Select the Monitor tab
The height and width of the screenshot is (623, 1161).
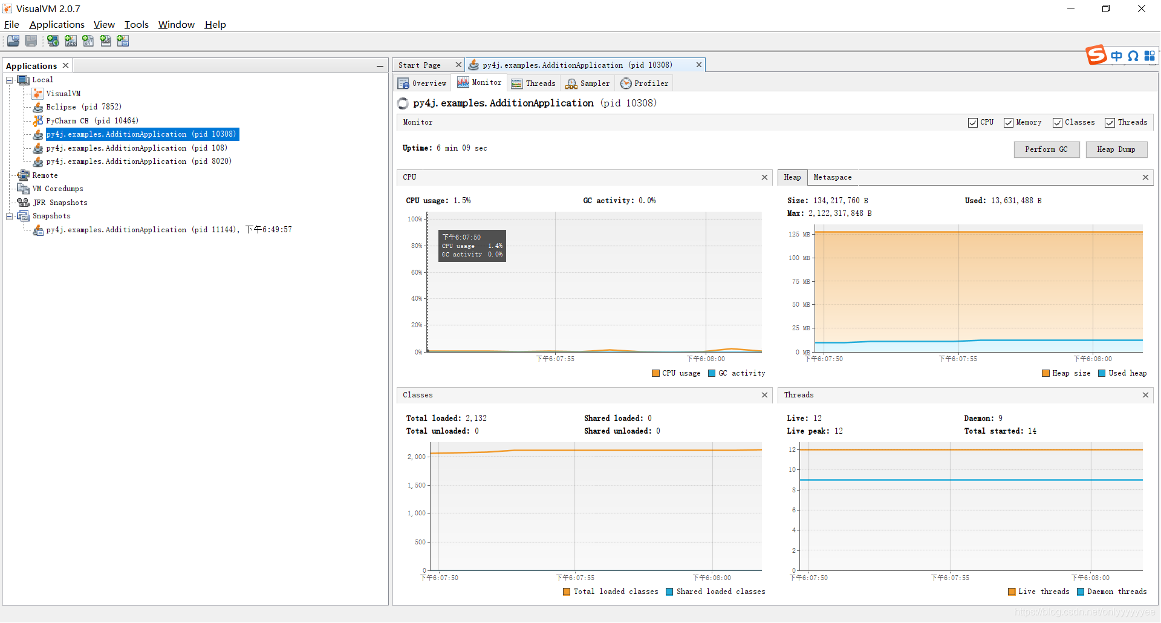(x=479, y=83)
